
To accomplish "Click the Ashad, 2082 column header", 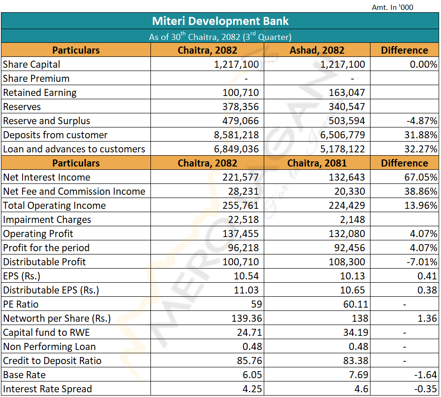I will click(316, 50).
